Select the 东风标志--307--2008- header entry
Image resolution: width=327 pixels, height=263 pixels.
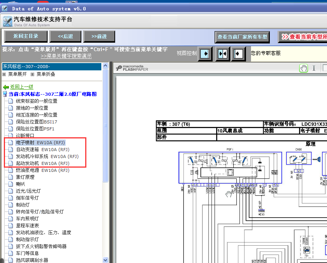(x=52, y=67)
